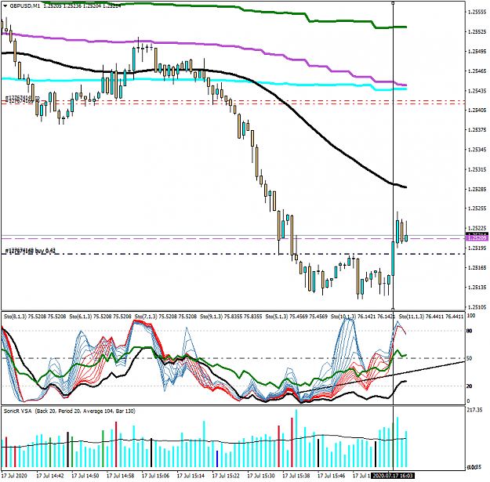Image resolution: width=490 pixels, height=482 pixels.
Task: Click the dark blue buy order level line
Action: click(x=233, y=254)
